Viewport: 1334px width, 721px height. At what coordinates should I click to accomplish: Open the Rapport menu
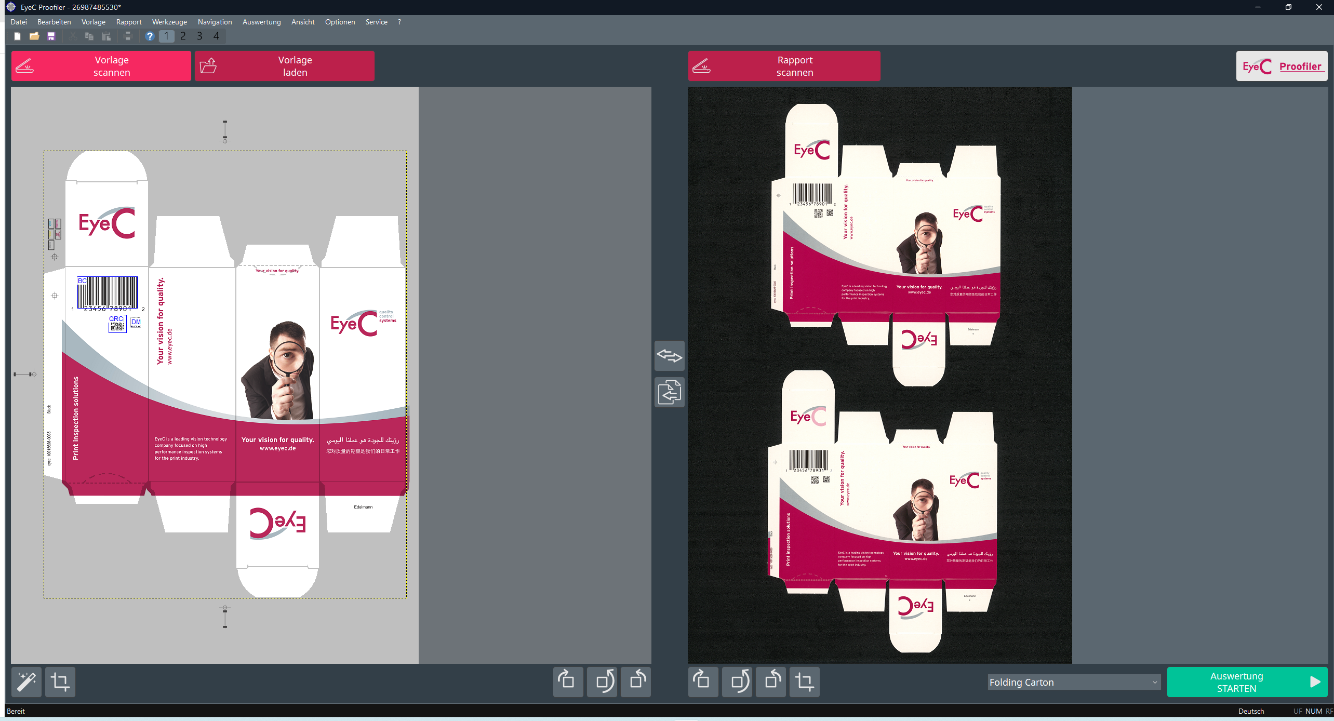click(x=129, y=22)
